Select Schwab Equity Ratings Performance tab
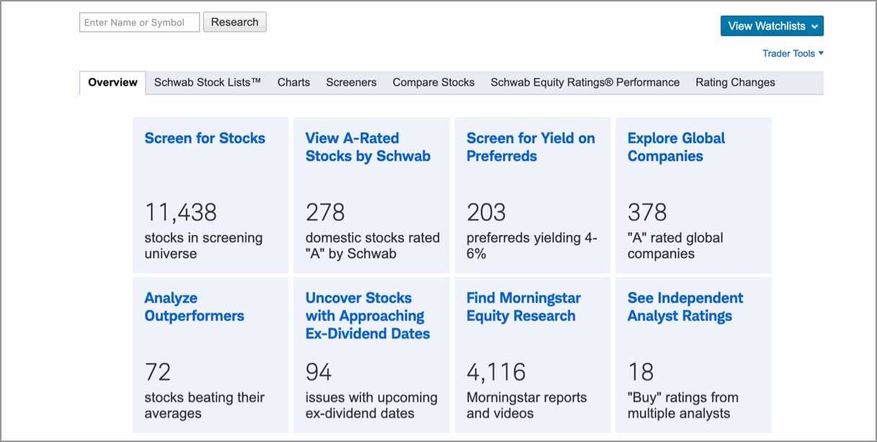 point(584,82)
